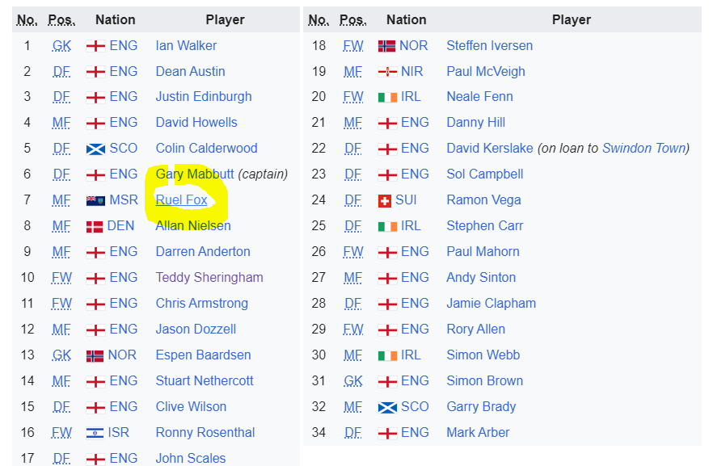This screenshot has height=466, width=709.
Task: Click the Switzerland flag next to SUI
Action: pyautogui.click(x=384, y=200)
